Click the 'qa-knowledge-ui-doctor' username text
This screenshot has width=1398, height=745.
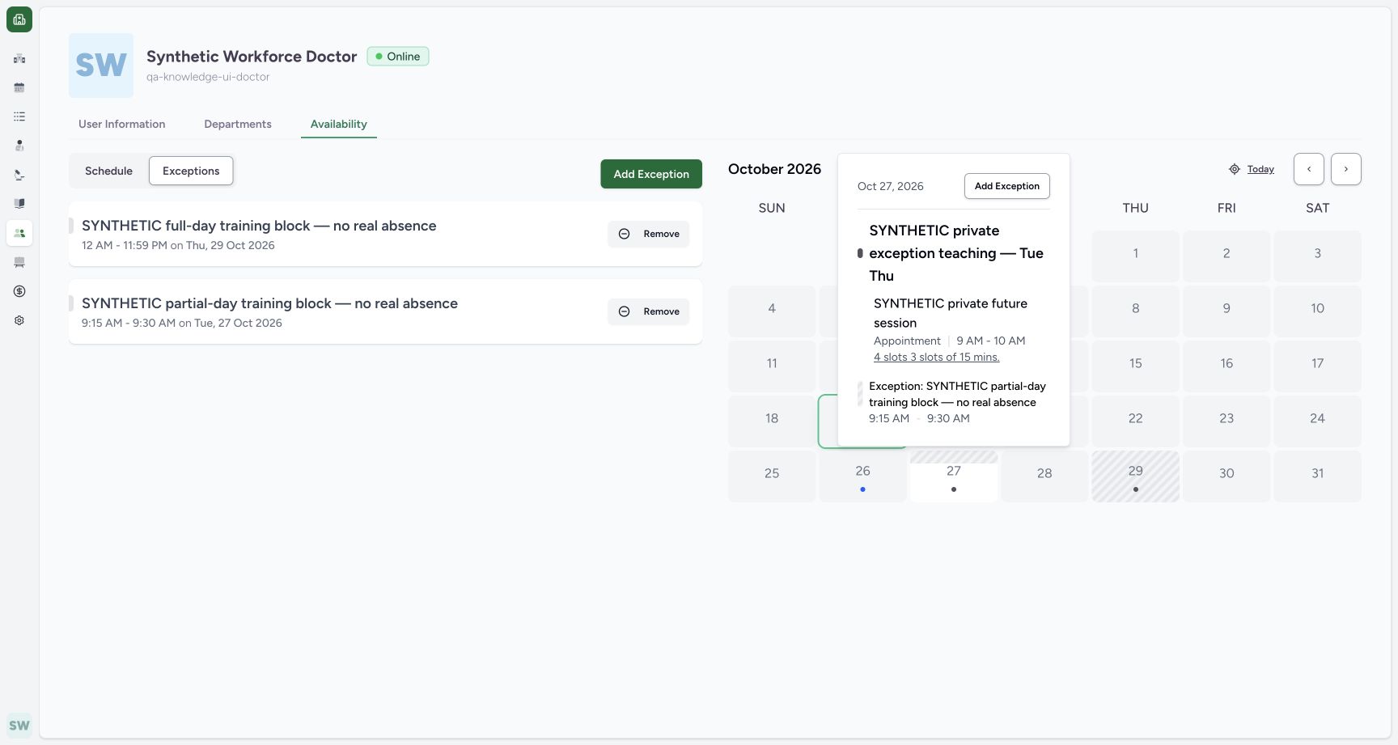[208, 77]
